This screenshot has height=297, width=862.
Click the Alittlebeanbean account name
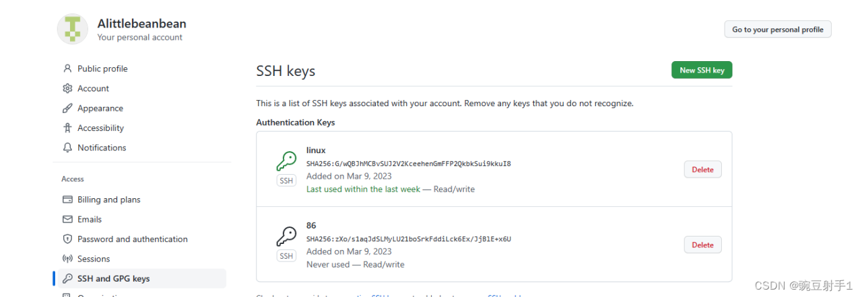click(141, 24)
